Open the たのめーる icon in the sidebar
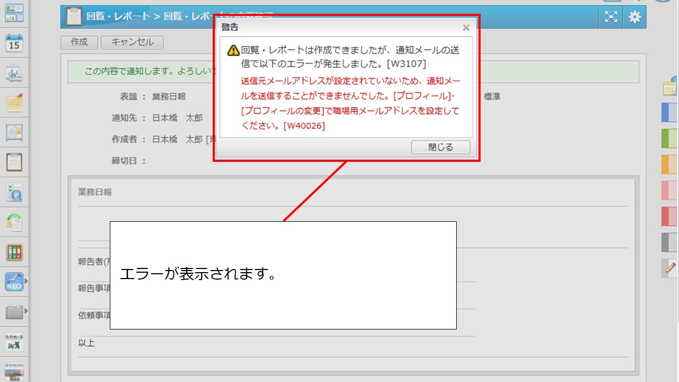The height and width of the screenshot is (382, 679). 14,341
